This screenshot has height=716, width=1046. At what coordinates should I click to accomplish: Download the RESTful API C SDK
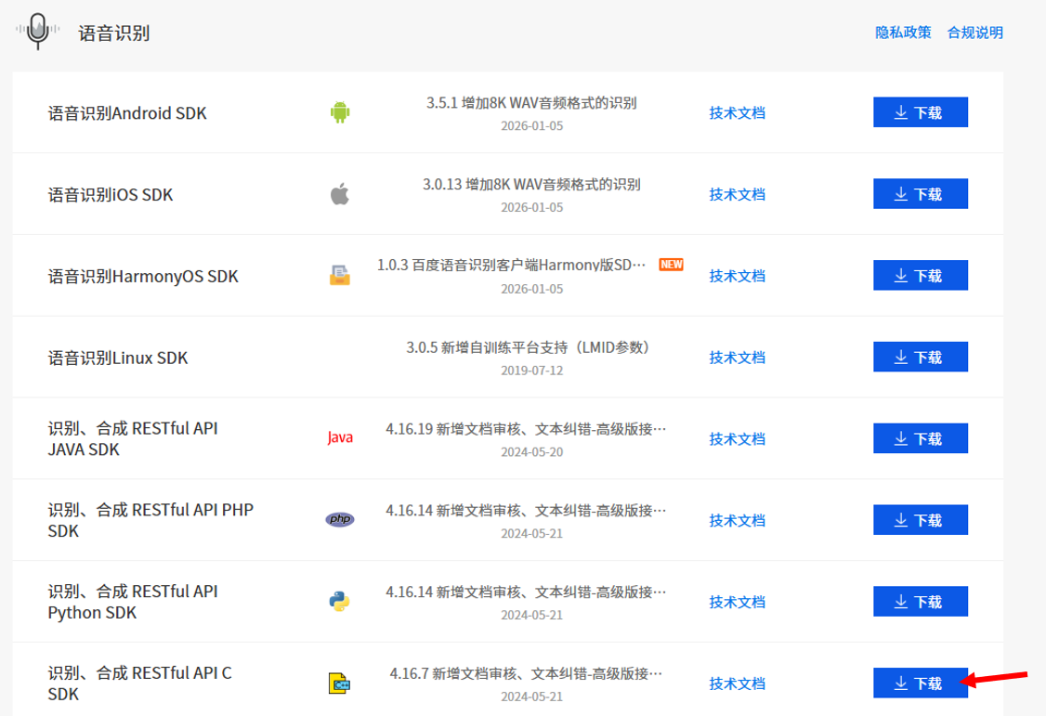pos(920,683)
